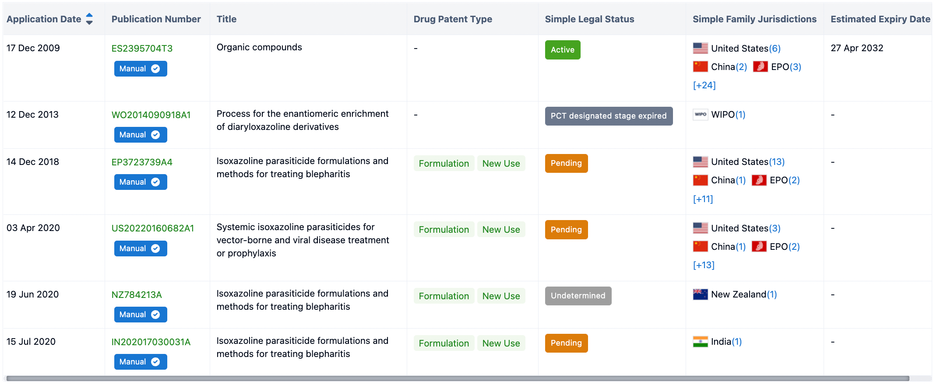
Task: Sort by Application Date arrows
Action: pos(89,19)
